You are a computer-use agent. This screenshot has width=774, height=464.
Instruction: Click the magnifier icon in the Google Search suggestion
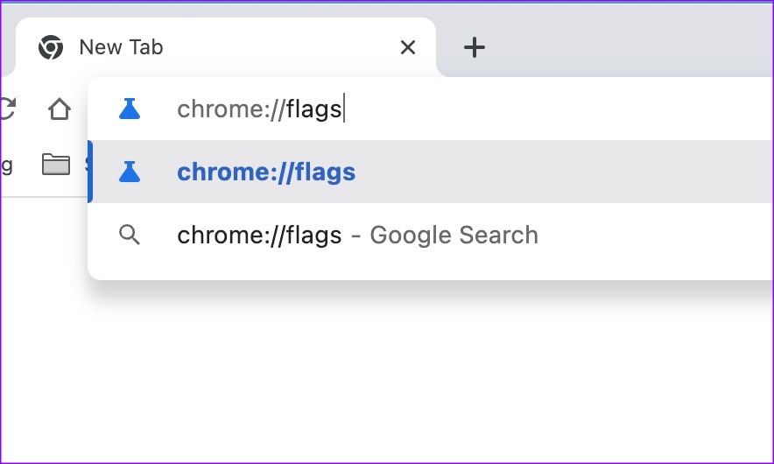[x=130, y=235]
